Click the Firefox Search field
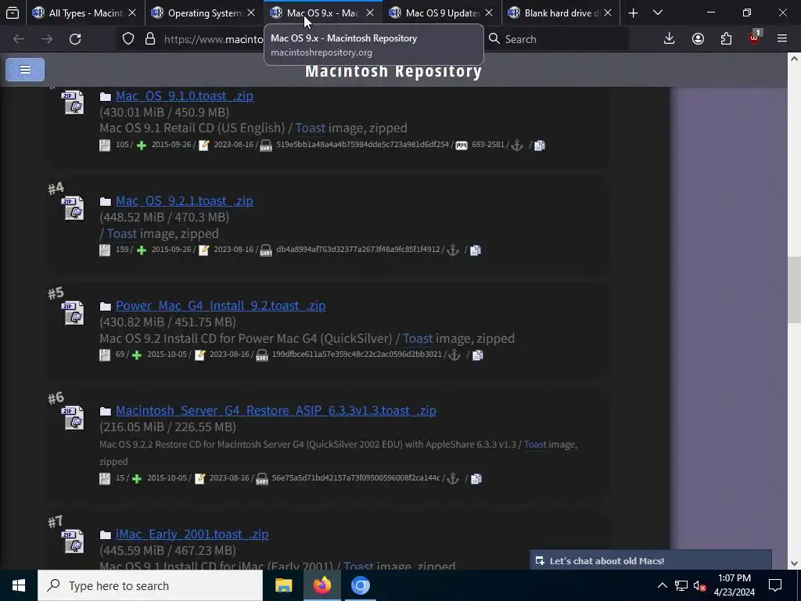This screenshot has width=801, height=601. coord(556,39)
